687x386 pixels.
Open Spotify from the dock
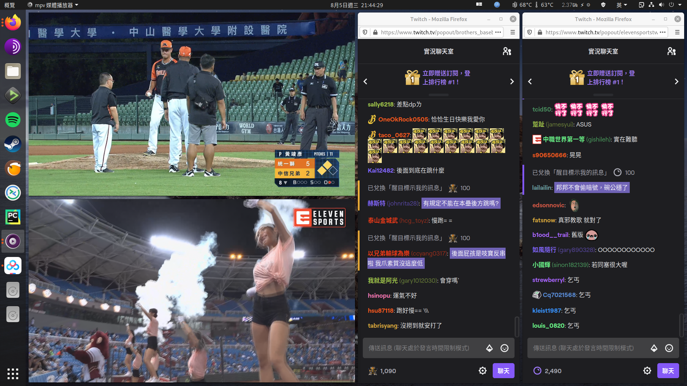point(13,120)
